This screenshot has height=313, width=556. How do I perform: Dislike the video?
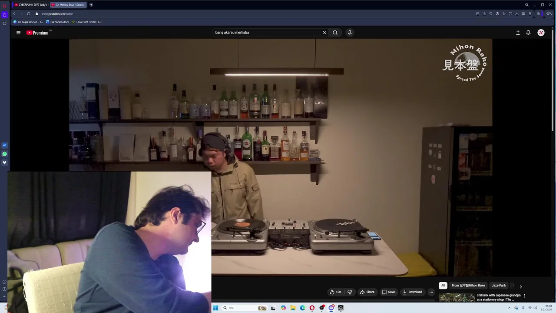click(350, 292)
